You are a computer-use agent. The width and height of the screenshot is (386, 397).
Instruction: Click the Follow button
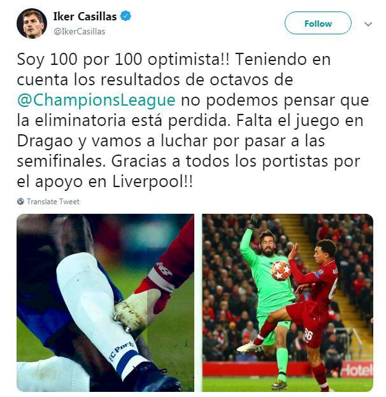[x=318, y=23]
